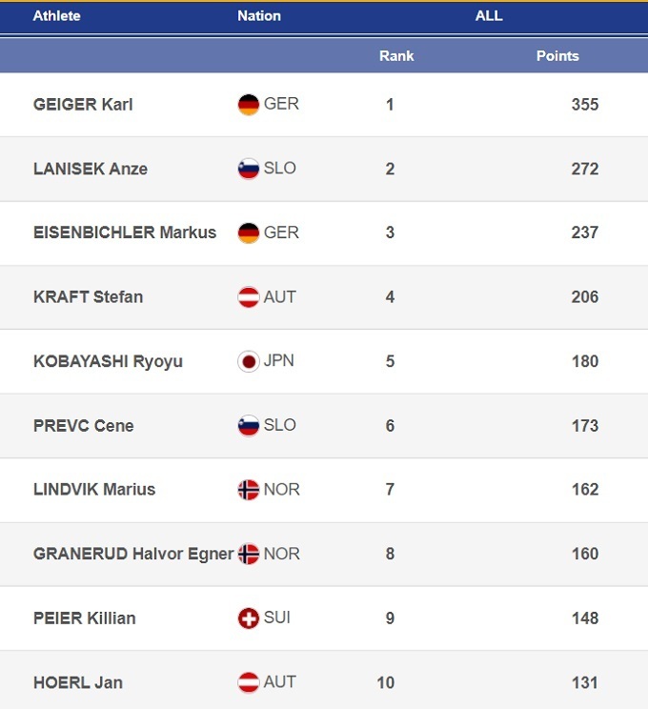
Task: Click the Austrian flag beside HOERL Jan
Action: pos(249,682)
